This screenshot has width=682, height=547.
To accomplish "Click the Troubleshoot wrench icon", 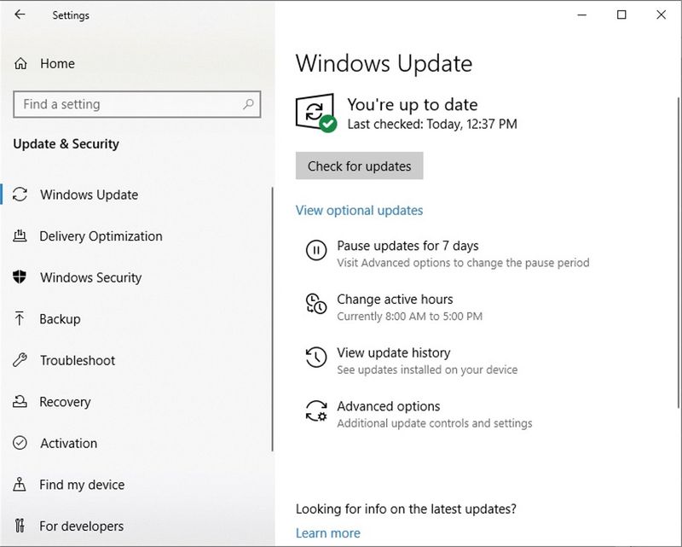I will [20, 360].
